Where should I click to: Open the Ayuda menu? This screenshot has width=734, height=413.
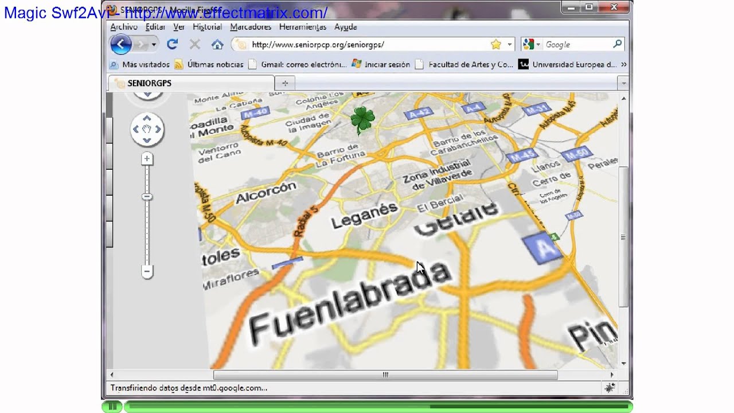346,27
